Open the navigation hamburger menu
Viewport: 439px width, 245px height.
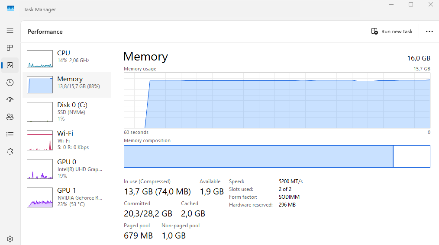tap(10, 31)
